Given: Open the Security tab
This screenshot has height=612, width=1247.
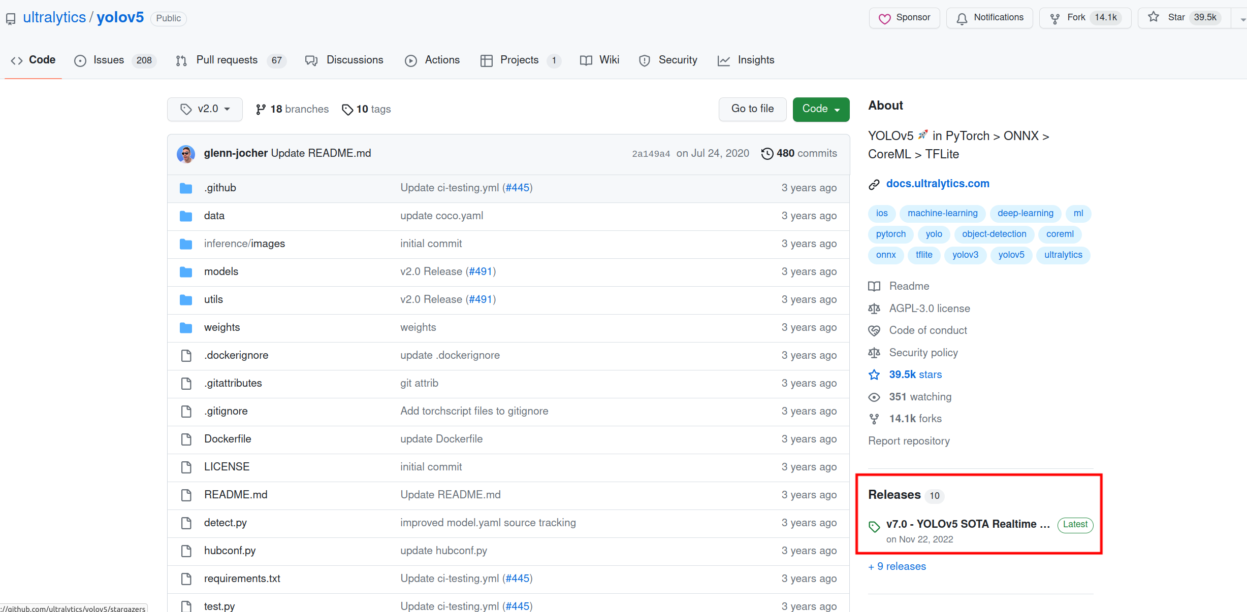Looking at the screenshot, I should coord(668,60).
